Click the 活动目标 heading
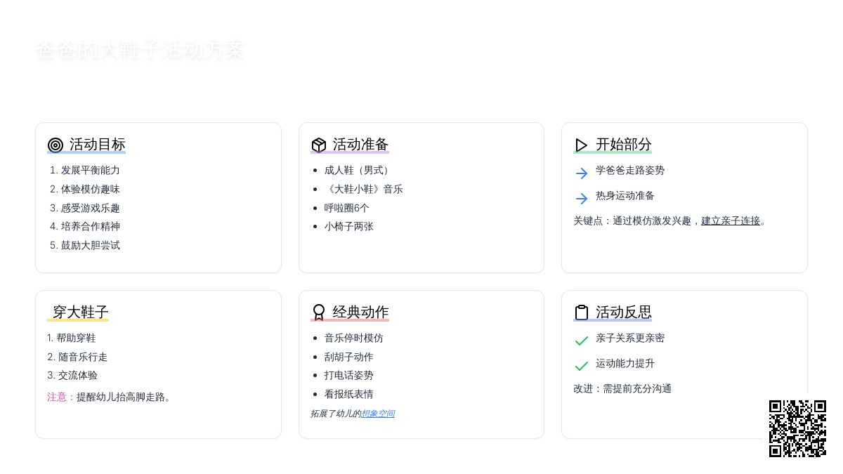The width and height of the screenshot is (843, 474). [98, 145]
